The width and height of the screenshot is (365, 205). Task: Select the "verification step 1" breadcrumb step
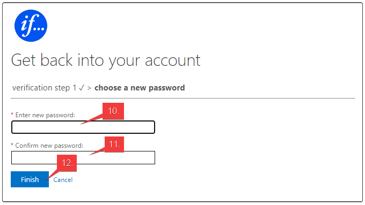pos(44,88)
